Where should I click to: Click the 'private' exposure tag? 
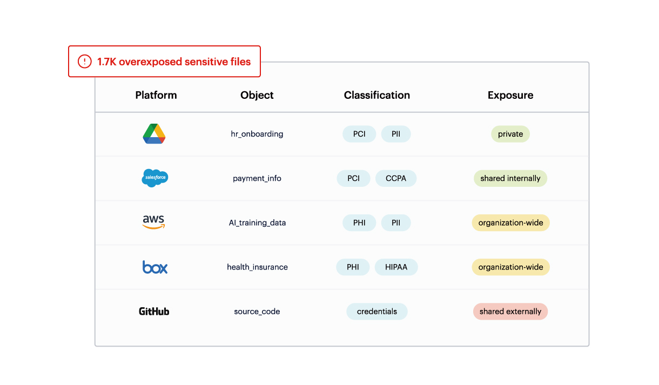[510, 134]
